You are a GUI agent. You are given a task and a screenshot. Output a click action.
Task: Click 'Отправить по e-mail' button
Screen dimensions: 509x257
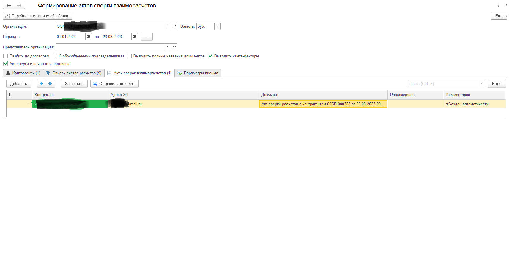(x=114, y=84)
